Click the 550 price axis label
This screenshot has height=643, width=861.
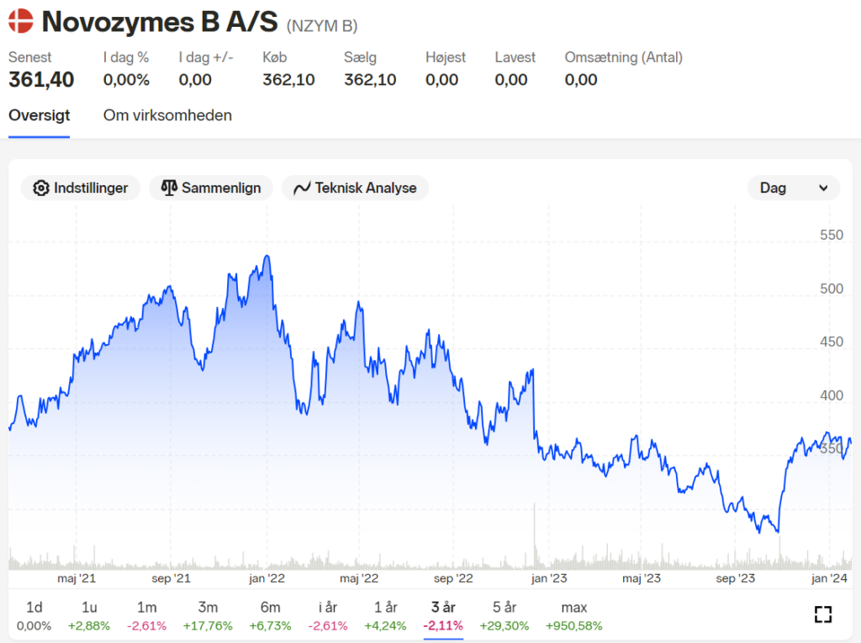point(832,235)
